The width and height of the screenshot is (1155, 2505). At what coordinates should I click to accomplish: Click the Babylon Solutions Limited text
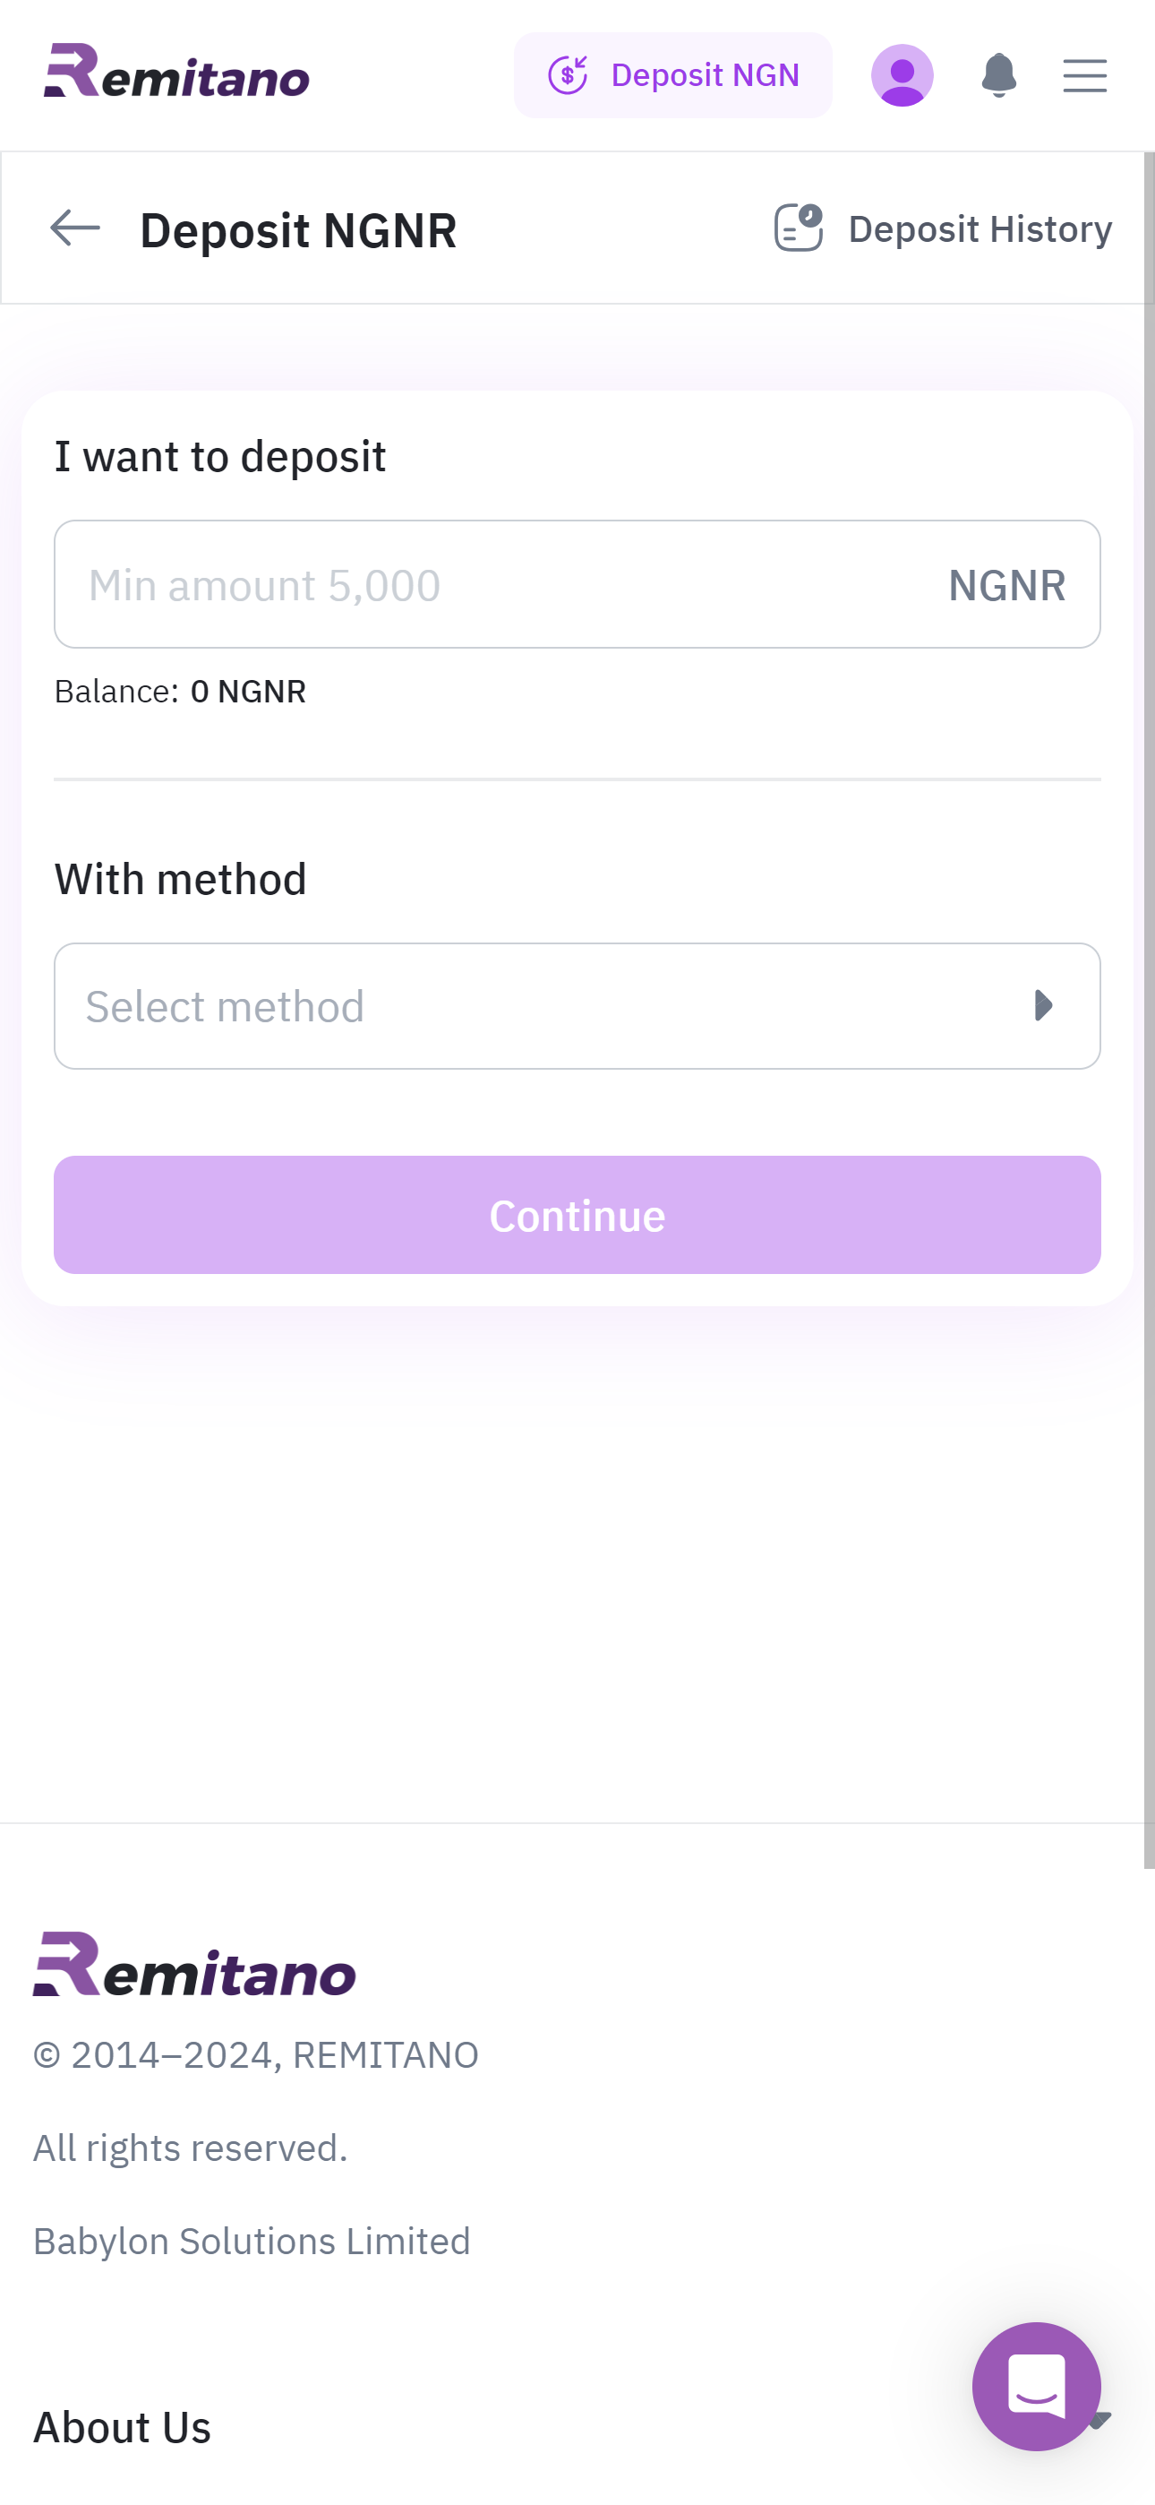click(251, 2240)
